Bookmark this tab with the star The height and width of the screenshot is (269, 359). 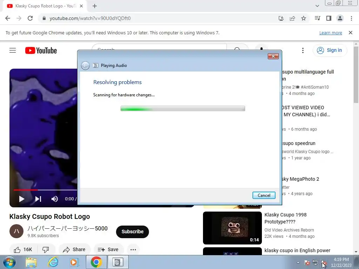[x=304, y=18]
